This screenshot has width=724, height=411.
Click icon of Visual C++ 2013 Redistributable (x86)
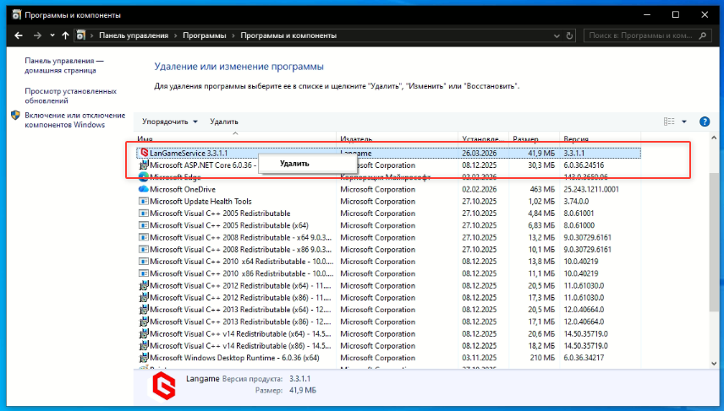click(144, 322)
